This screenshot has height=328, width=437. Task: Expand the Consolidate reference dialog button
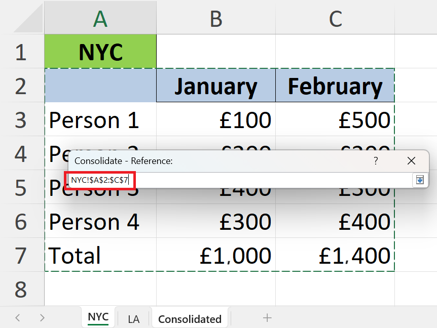pos(419,180)
